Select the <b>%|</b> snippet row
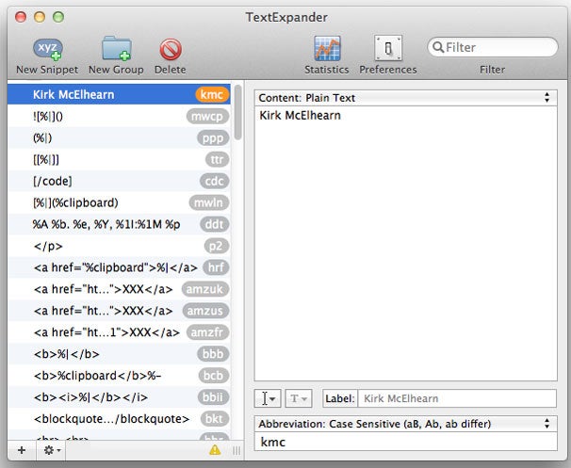 coord(119,354)
